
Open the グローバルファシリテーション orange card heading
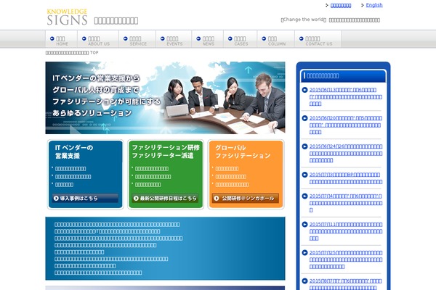click(243, 152)
